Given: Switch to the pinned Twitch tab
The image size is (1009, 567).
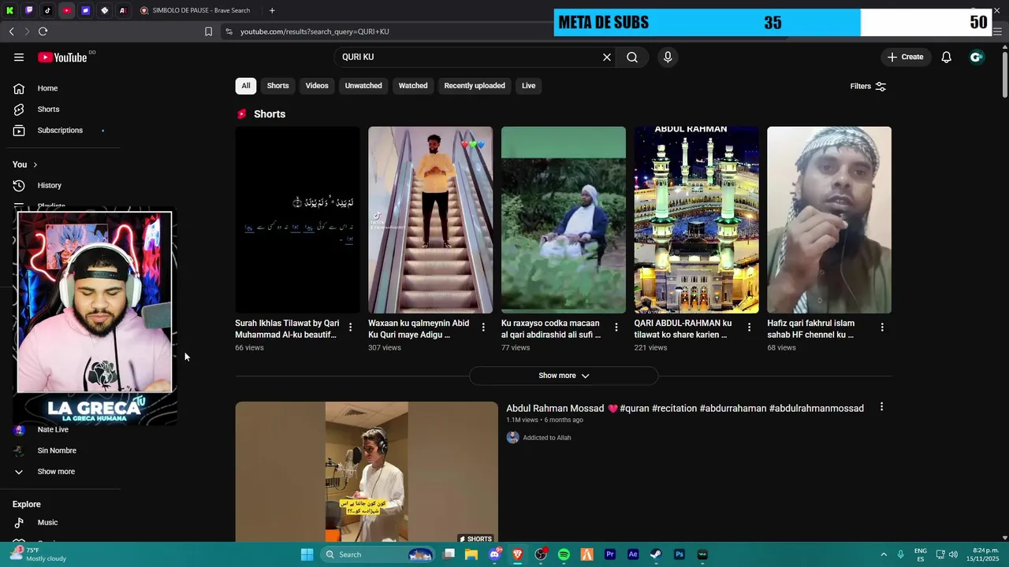Looking at the screenshot, I should tap(29, 10).
